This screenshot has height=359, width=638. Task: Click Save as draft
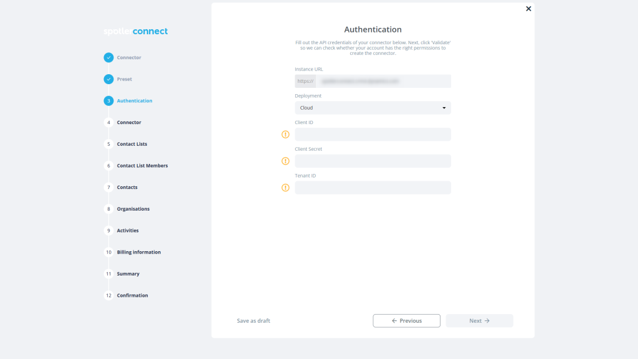pyautogui.click(x=254, y=321)
